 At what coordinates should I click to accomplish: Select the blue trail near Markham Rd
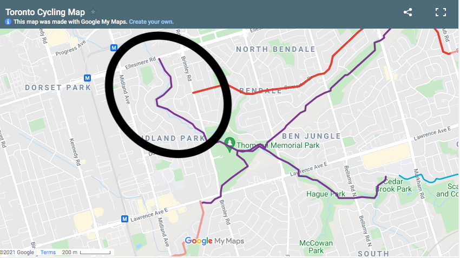(x=428, y=178)
